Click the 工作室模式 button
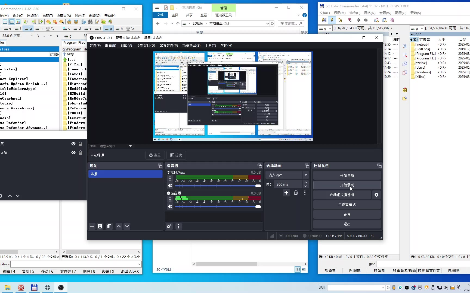This screenshot has height=293, width=470. click(x=347, y=205)
